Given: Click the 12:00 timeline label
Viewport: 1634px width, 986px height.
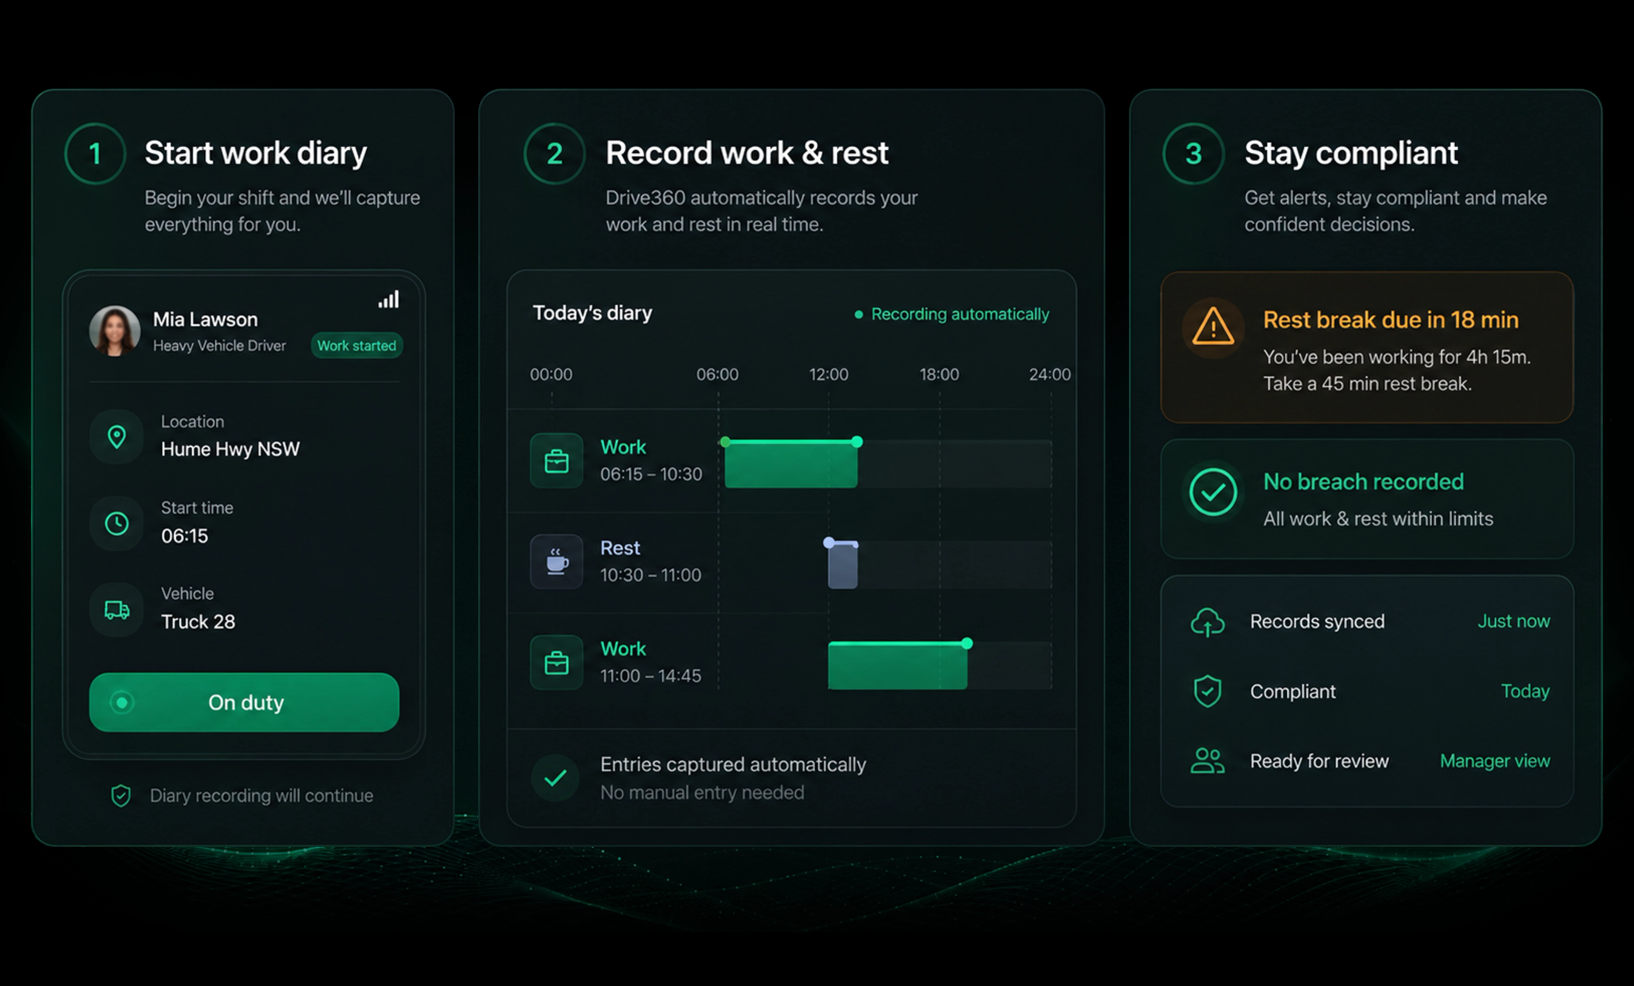Looking at the screenshot, I should tap(828, 375).
